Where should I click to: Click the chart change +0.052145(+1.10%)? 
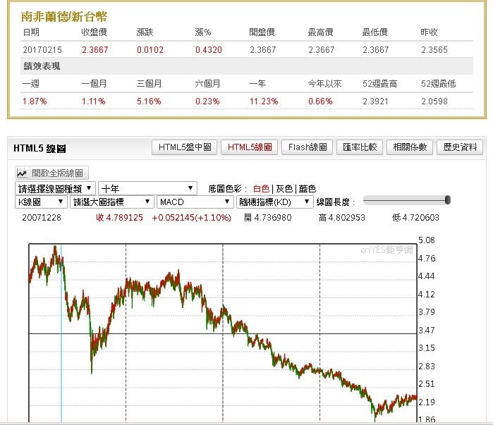click(x=191, y=217)
